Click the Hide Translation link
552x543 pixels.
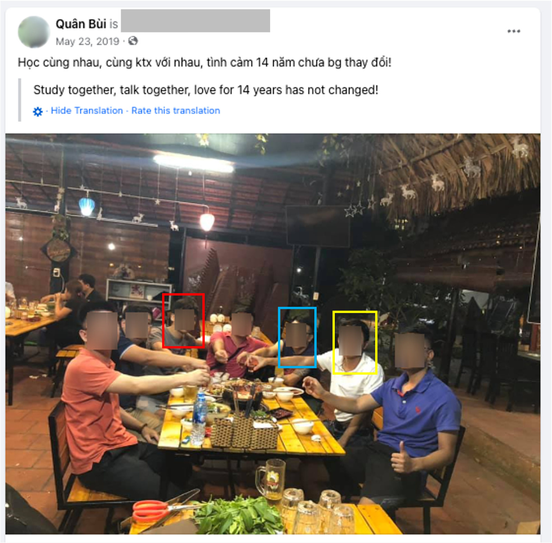pyautogui.click(x=87, y=111)
